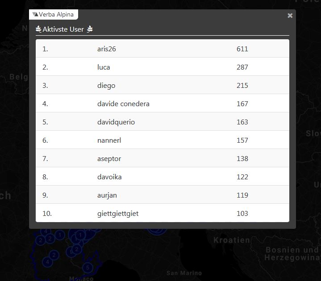Click the Verba Alpina logo icon
The width and height of the screenshot is (321, 281).
coord(35,14)
